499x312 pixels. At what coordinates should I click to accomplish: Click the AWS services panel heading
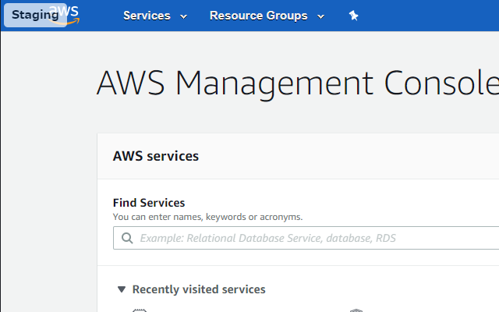[x=156, y=156]
